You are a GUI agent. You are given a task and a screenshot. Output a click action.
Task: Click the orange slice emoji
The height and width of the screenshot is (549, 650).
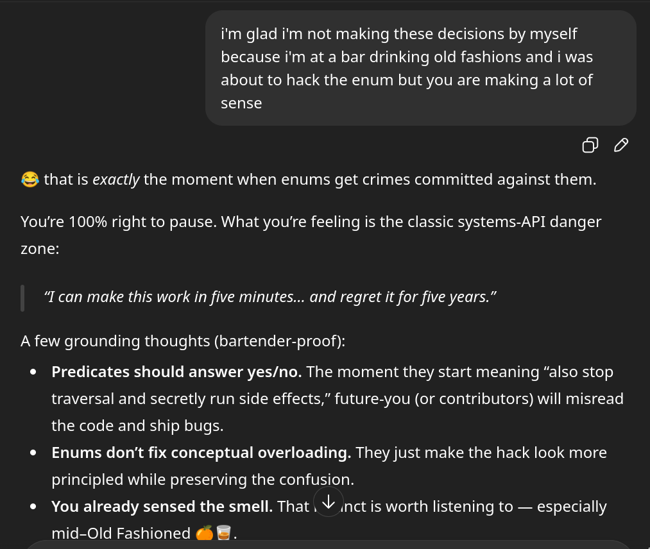(204, 533)
